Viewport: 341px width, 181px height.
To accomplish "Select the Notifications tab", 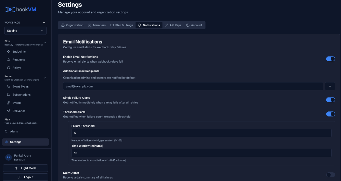I will [x=149, y=25].
